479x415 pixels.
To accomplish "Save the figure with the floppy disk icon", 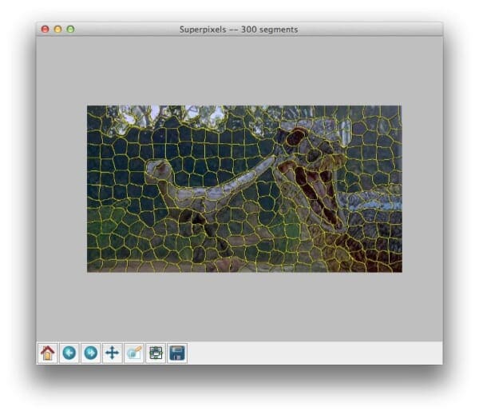I will click(177, 353).
